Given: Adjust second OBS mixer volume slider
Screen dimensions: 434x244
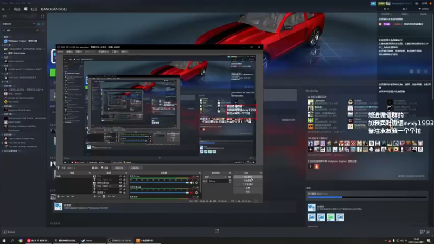Looking at the screenshot, I should pos(159,192).
